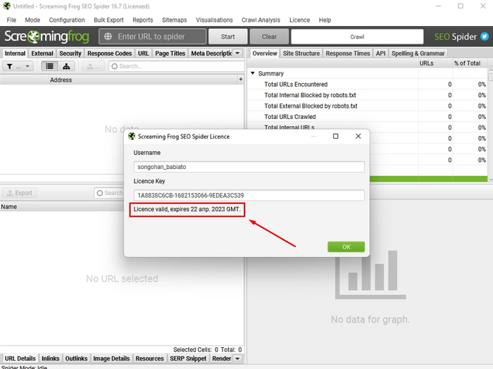Screen dimensions: 493x369
Task: Click the plus icon beside Address column
Action: tap(241, 80)
